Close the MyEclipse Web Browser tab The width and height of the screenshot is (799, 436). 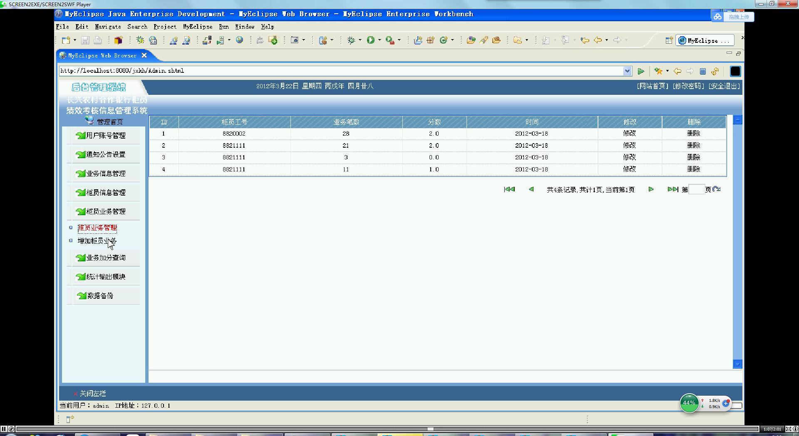[x=144, y=55]
